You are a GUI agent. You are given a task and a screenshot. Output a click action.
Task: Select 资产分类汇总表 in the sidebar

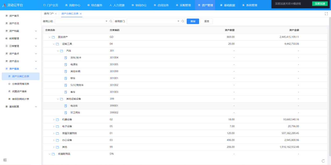click(20, 76)
